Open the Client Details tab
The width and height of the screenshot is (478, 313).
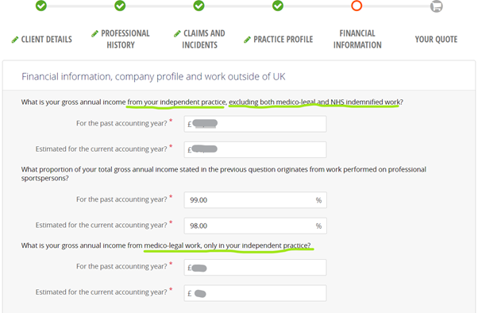(x=46, y=40)
